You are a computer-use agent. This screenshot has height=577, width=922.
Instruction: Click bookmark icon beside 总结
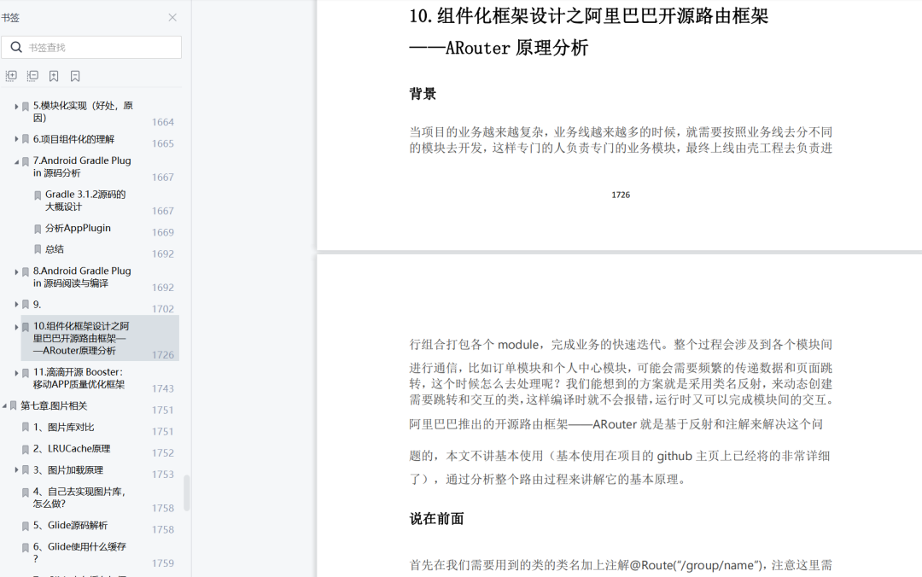(38, 250)
